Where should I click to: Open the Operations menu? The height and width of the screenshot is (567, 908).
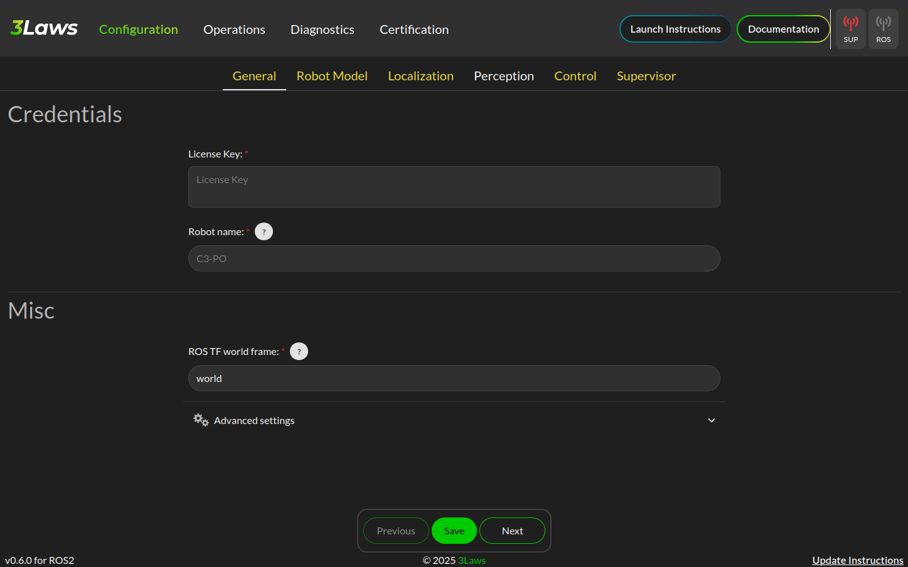point(234,29)
